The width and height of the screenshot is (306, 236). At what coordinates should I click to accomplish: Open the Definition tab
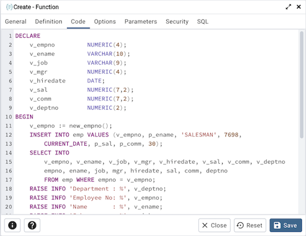pyautogui.click(x=48, y=22)
